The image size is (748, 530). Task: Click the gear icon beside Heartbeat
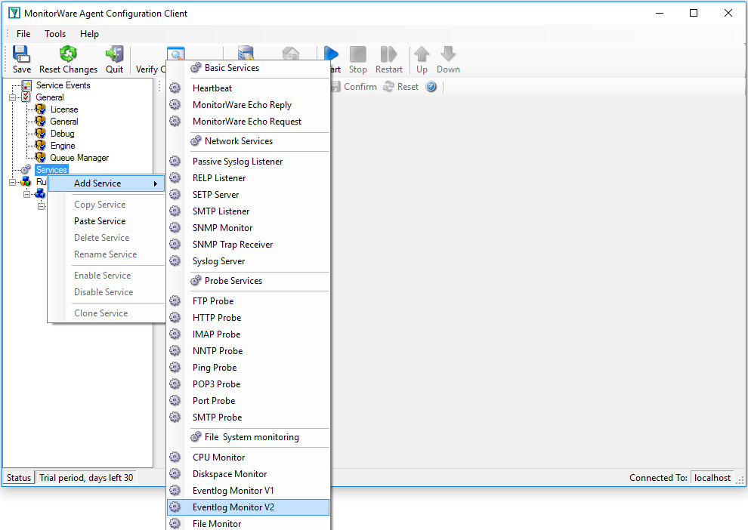[175, 88]
